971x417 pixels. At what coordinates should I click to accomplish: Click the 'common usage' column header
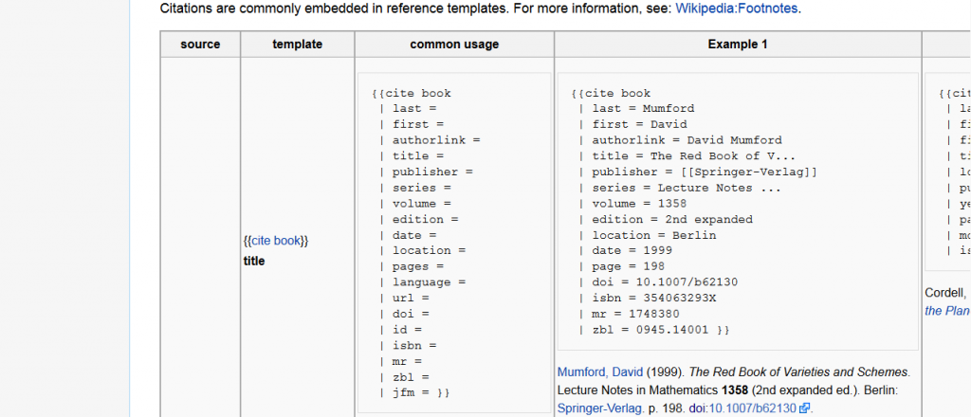tap(454, 45)
